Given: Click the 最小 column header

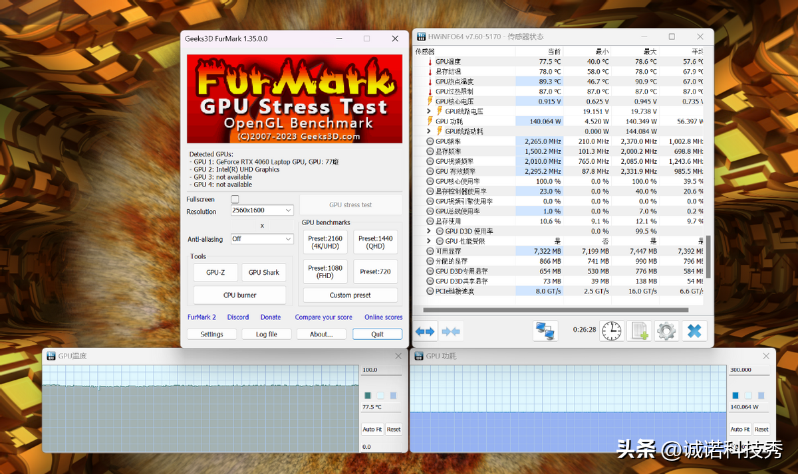Looking at the screenshot, I should point(602,52).
